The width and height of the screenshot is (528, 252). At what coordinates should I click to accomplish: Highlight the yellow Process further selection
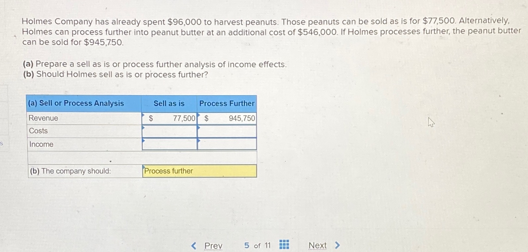point(199,171)
